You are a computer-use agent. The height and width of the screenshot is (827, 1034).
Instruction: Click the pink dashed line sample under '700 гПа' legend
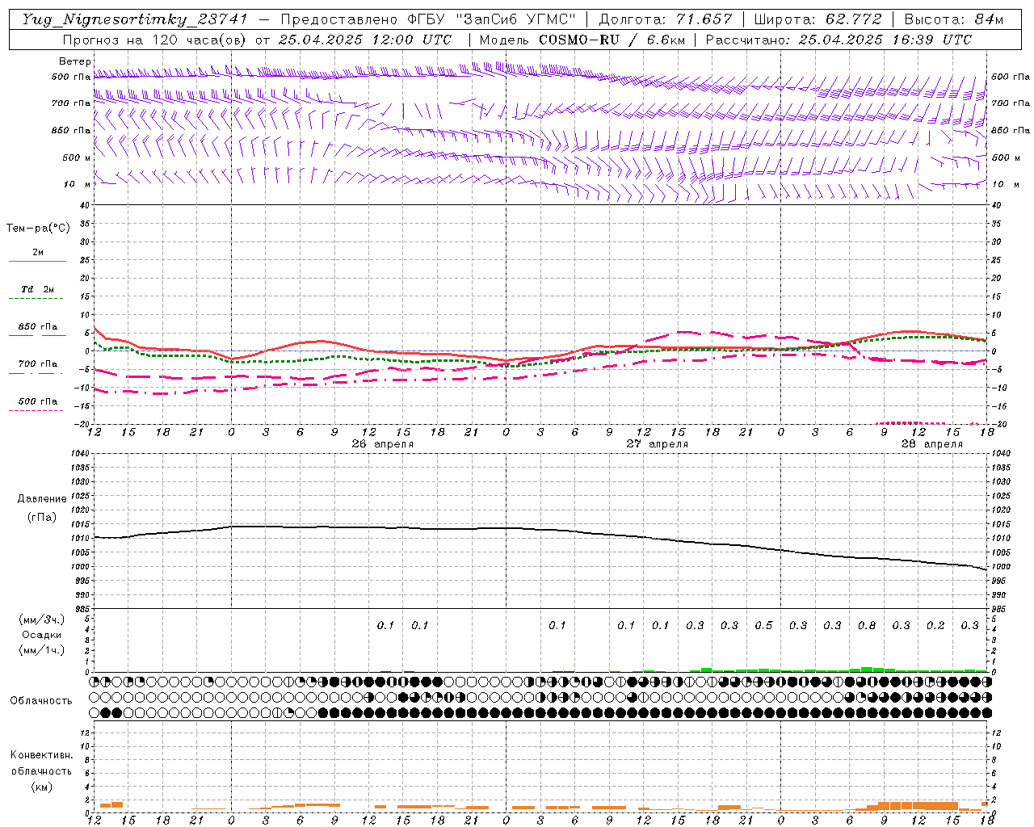pyautogui.click(x=36, y=373)
